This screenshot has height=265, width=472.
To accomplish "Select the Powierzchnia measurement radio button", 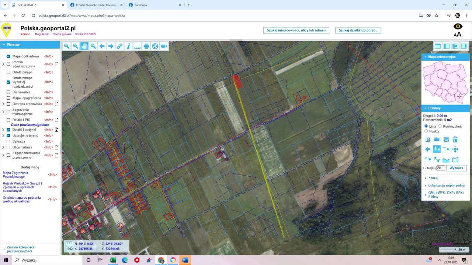I will 440,126.
